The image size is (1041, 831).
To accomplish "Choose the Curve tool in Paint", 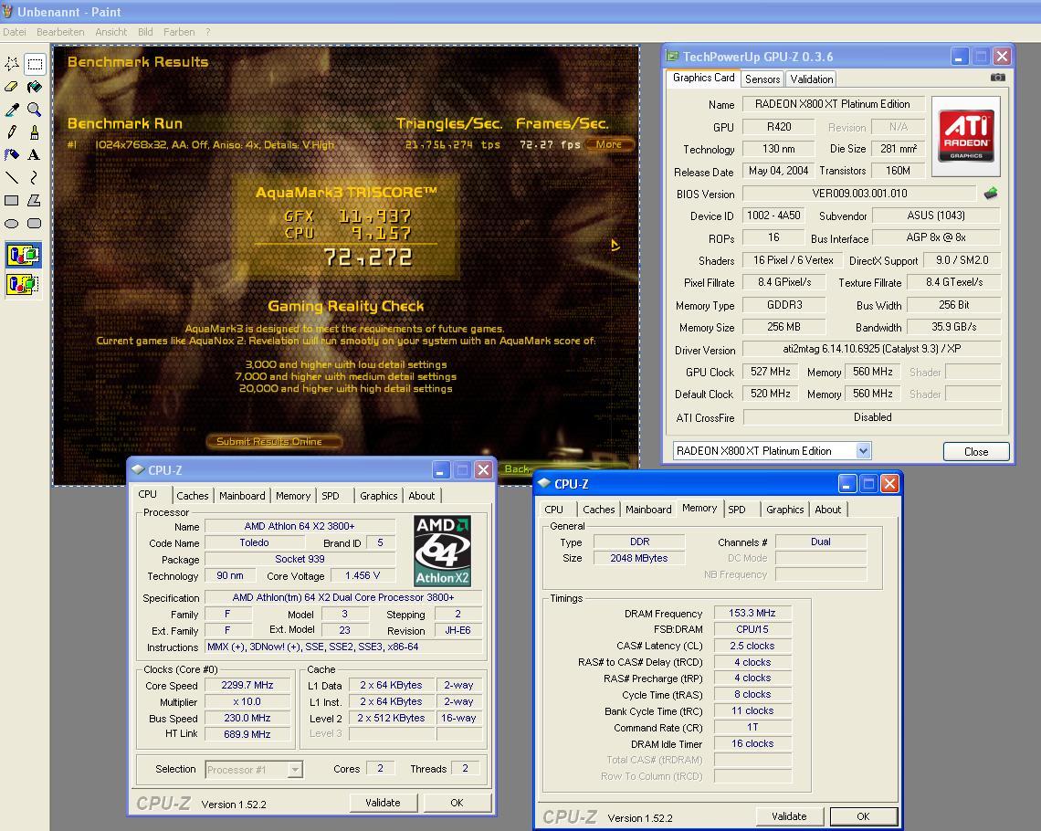I will tap(35, 177).
